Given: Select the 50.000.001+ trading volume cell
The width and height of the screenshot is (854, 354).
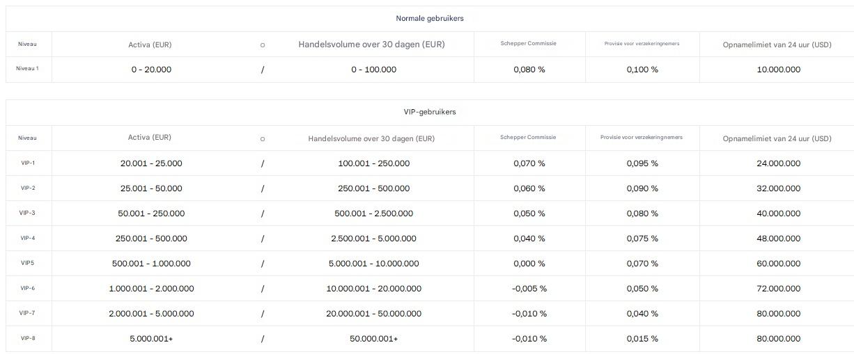Looking at the screenshot, I should click(373, 339).
